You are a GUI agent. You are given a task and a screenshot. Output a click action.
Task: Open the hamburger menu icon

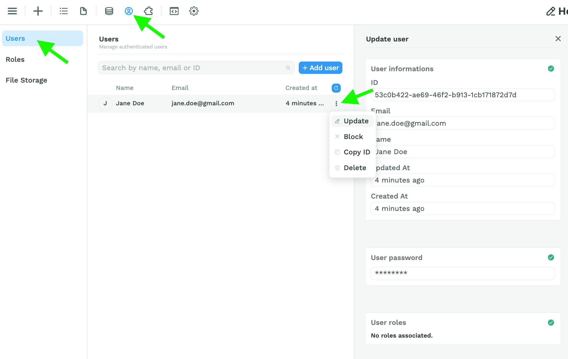coord(12,11)
